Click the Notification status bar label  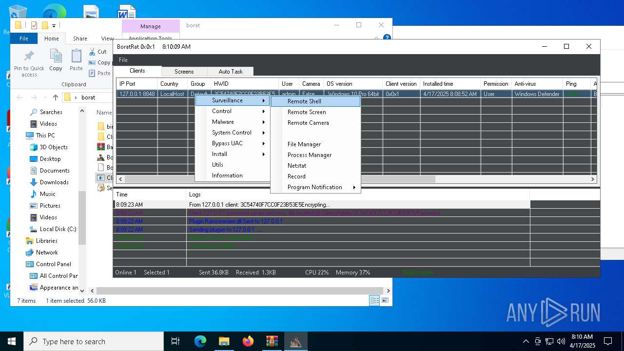pyautogui.click(x=418, y=273)
